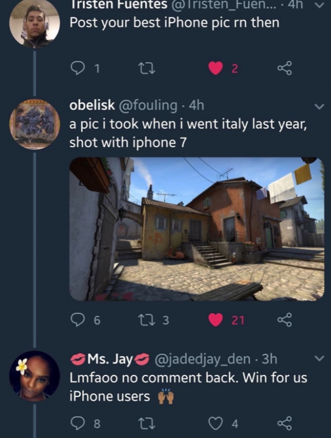The image size is (331, 438).
Task: Expand the options arrow on obelisk's tweet
Action: coord(319,107)
